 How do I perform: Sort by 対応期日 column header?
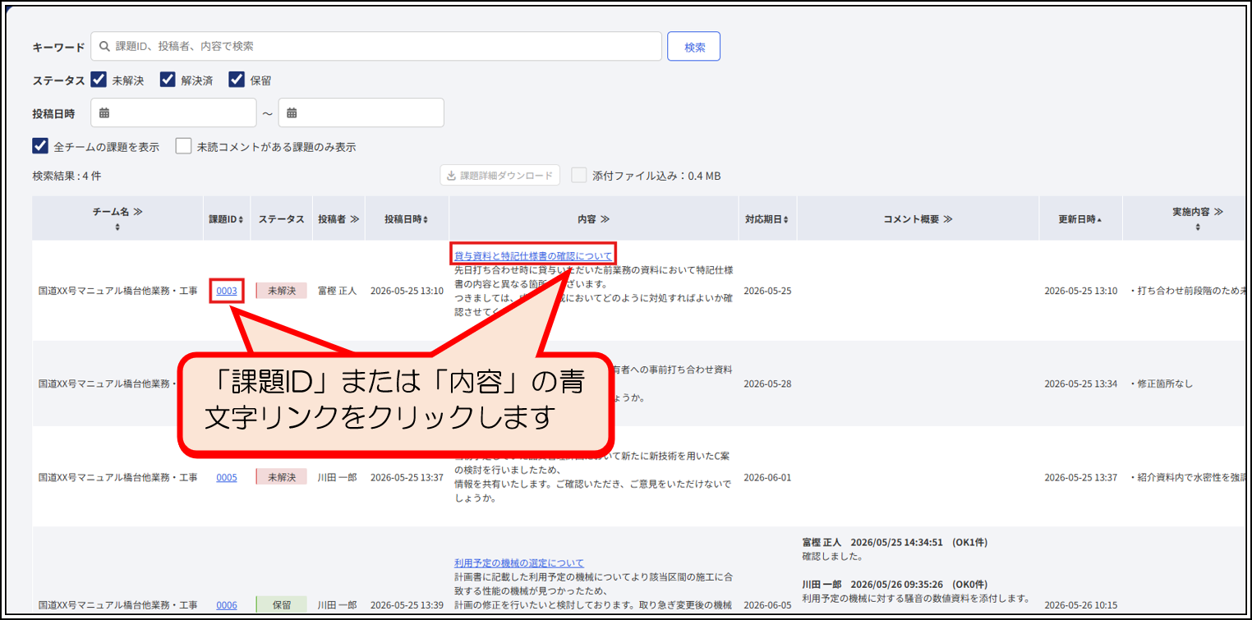pos(767,219)
